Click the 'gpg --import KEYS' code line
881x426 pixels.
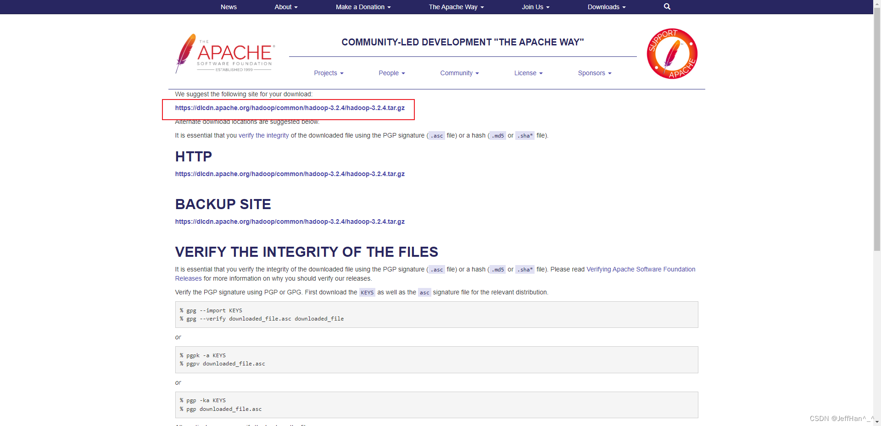pyautogui.click(x=211, y=310)
